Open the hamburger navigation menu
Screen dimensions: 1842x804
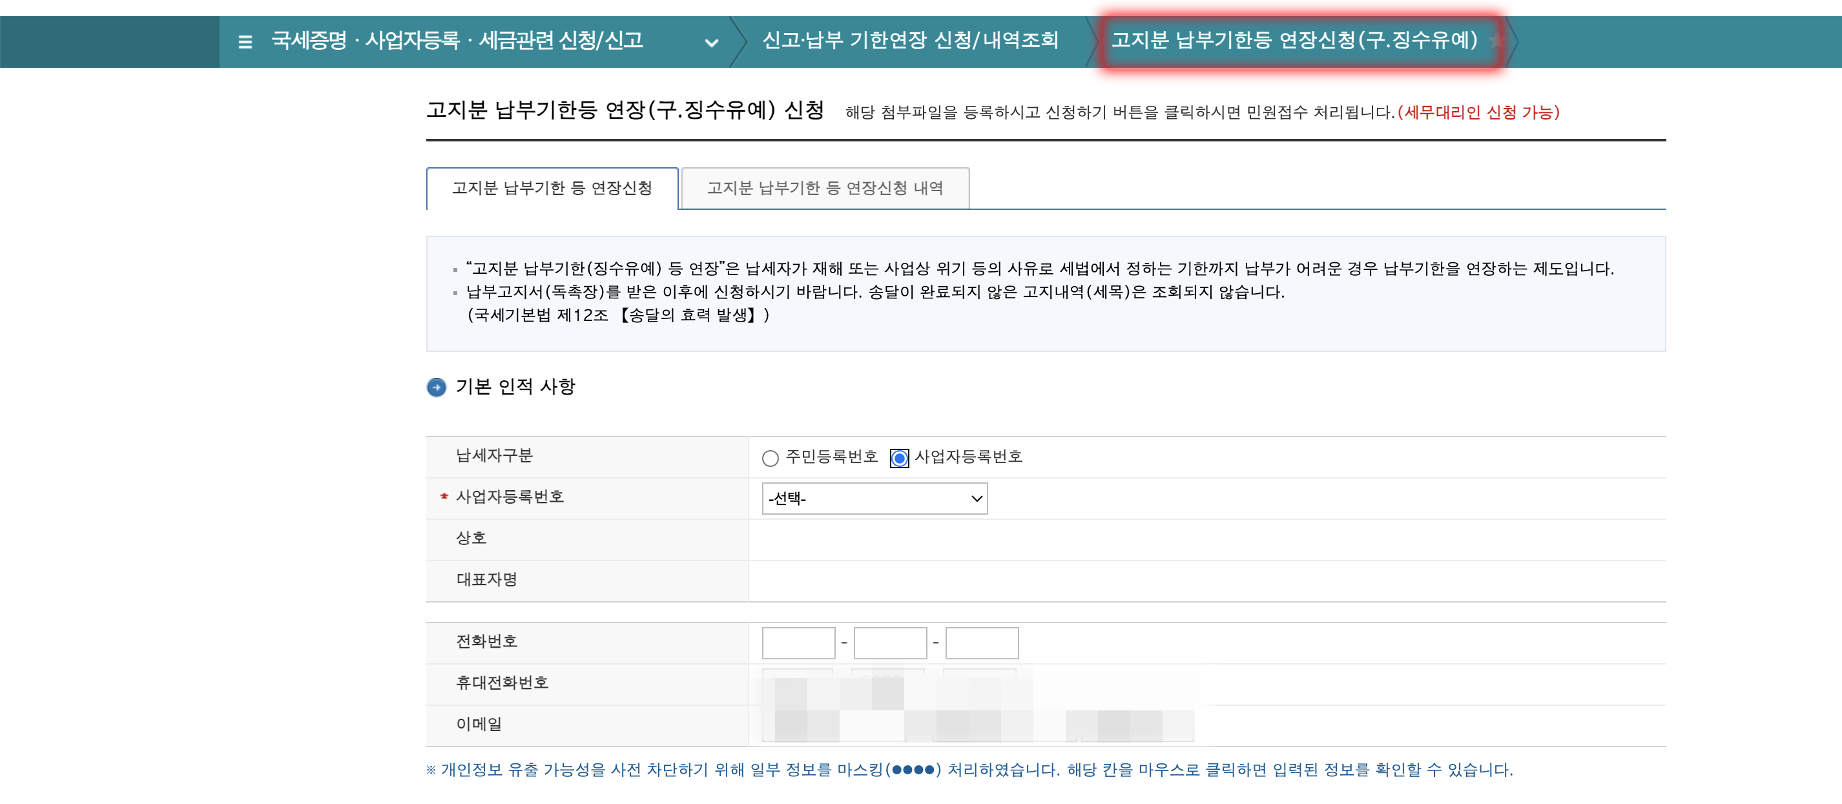pos(245,41)
